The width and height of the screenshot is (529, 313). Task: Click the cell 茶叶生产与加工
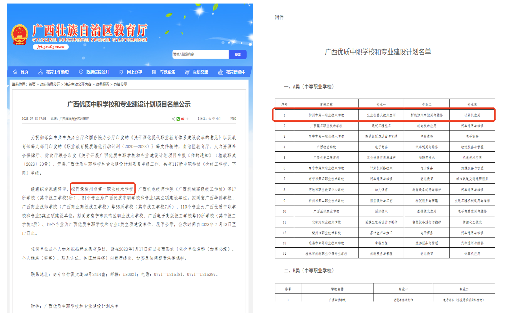(381, 233)
